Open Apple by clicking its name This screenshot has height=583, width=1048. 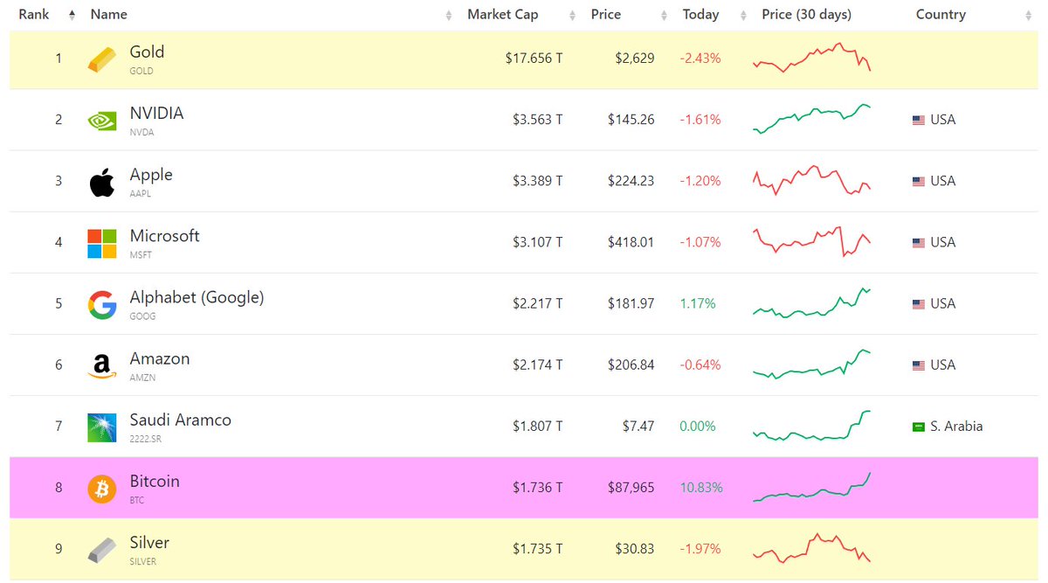151,175
